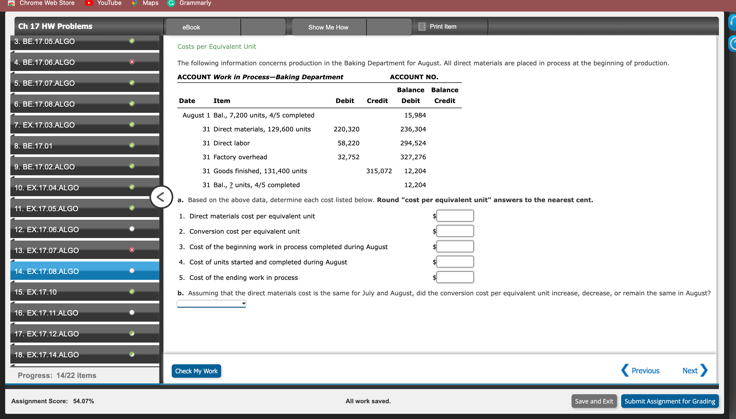736x419 pixels.
Task: Click the green check on 15. EX.17.10
Action: coord(132,291)
